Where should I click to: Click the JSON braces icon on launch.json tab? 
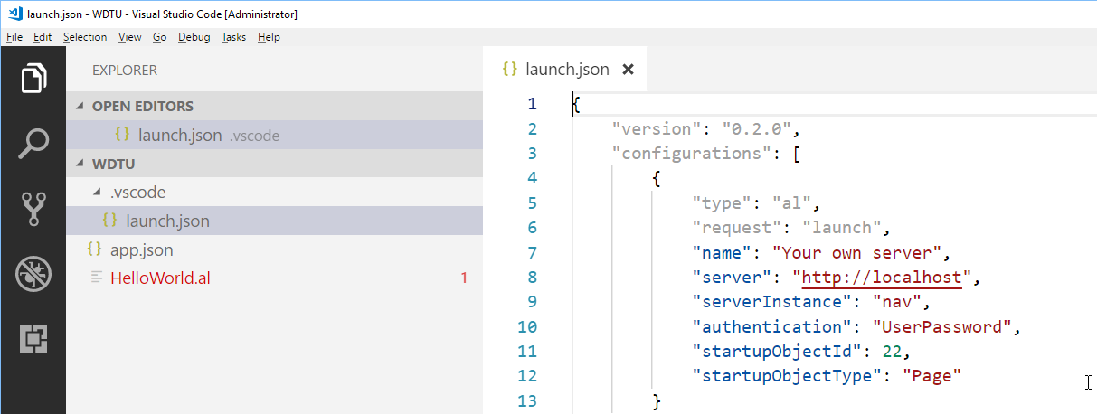(x=509, y=70)
